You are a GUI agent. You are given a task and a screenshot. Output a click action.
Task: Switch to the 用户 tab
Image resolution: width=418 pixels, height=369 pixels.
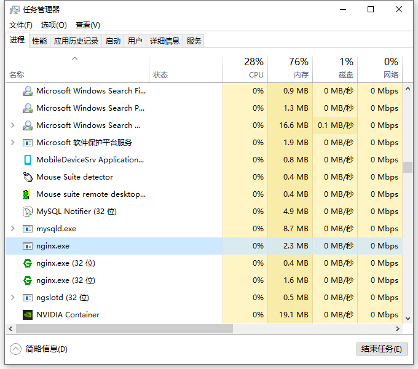click(135, 41)
